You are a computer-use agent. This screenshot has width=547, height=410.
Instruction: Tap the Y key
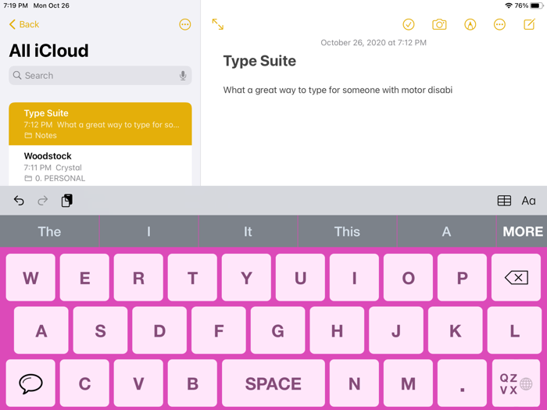(x=246, y=277)
